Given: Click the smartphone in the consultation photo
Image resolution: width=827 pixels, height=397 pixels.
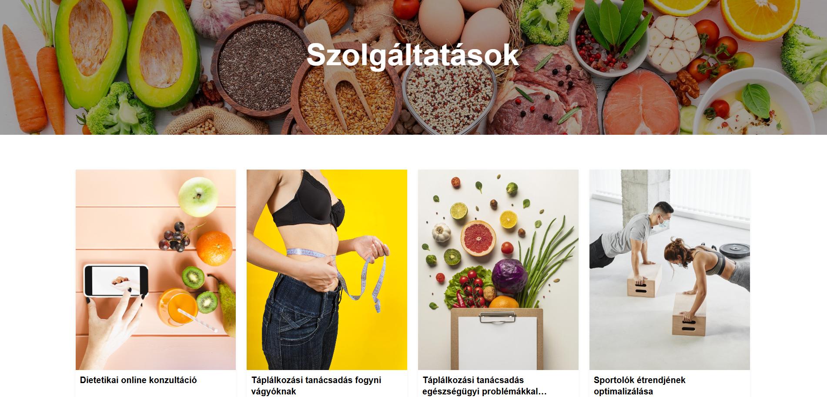Looking at the screenshot, I should click(116, 280).
